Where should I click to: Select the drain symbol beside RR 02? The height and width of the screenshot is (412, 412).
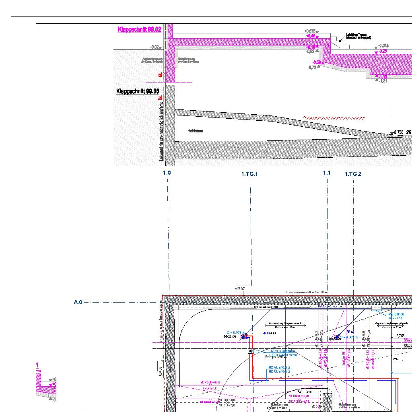[336, 337]
